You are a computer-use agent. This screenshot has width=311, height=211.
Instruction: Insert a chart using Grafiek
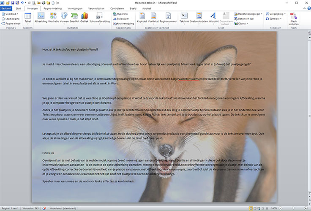pos(84,18)
